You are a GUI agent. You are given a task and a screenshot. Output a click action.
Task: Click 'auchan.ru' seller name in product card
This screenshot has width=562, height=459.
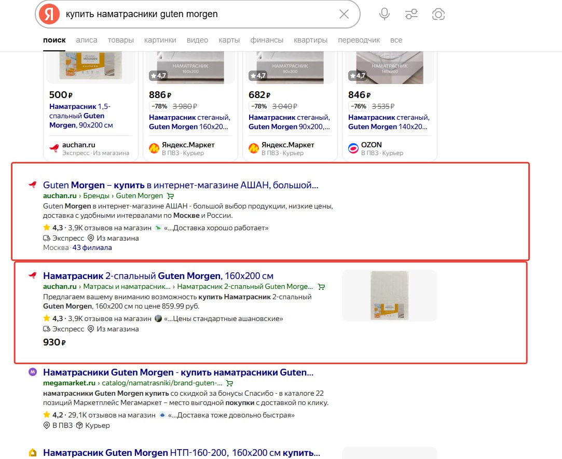(x=78, y=145)
